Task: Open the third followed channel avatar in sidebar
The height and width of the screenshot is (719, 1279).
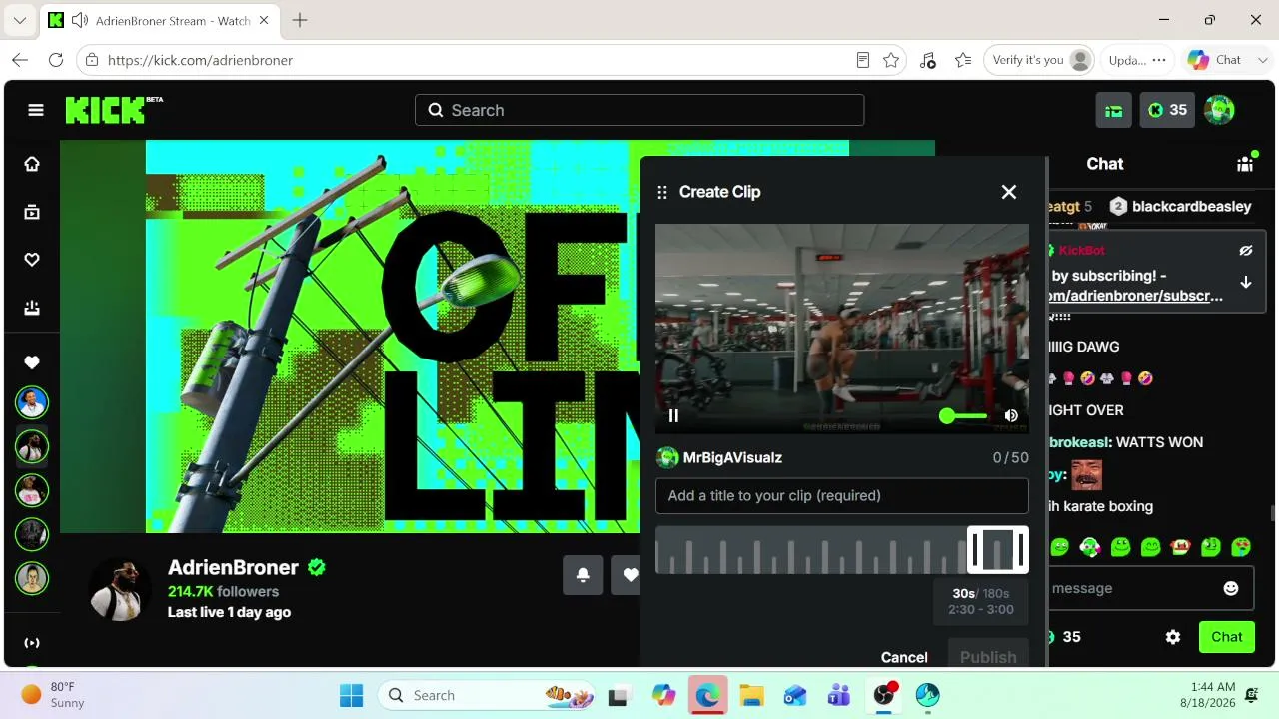Action: [32, 491]
